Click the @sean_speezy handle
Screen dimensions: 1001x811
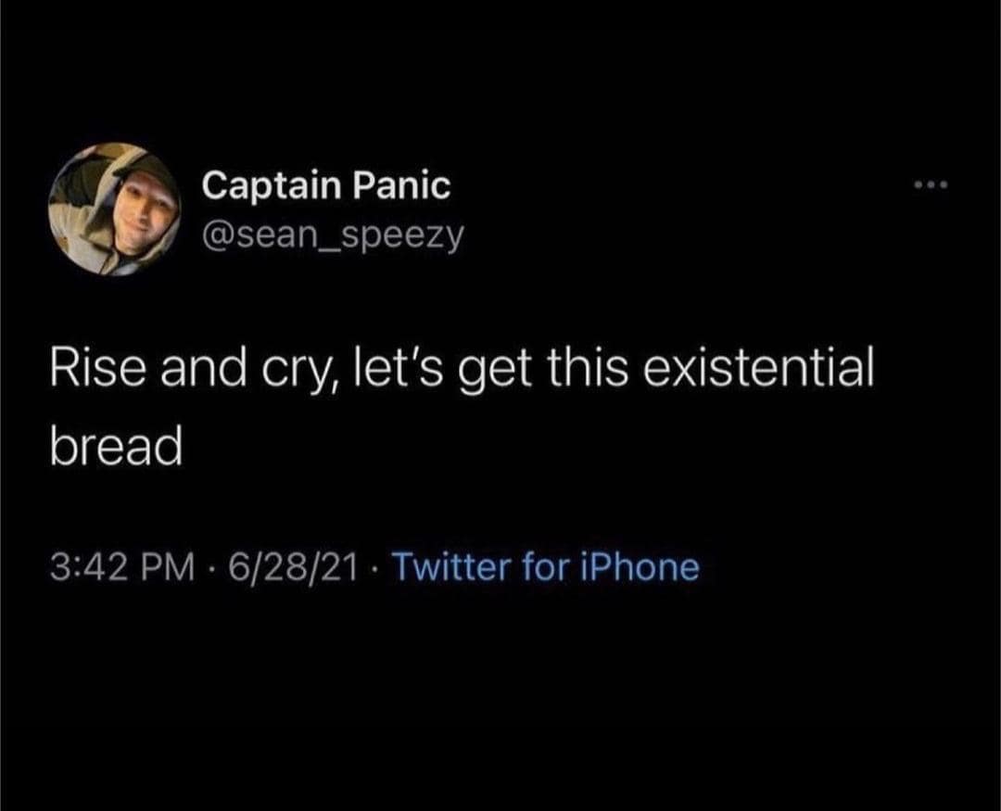332,236
